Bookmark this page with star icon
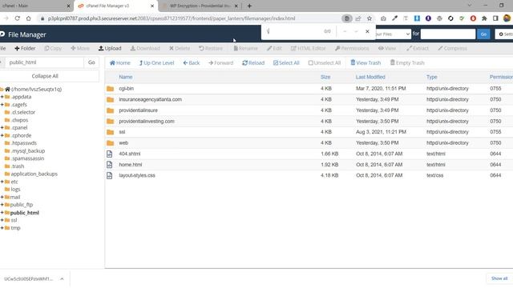The height and width of the screenshot is (288, 513). tap(370, 18)
